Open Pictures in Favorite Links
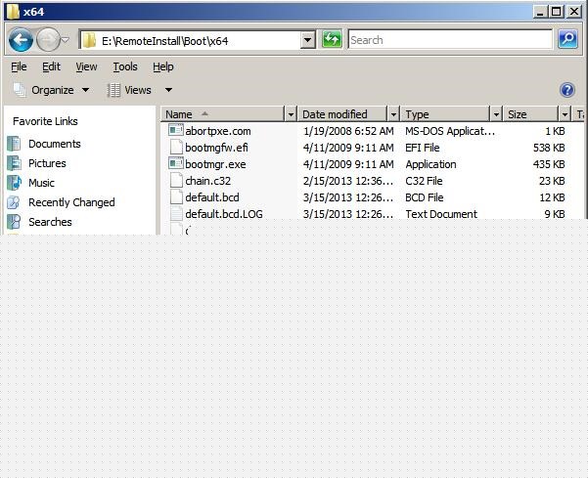This screenshot has width=588, height=478. [47, 163]
